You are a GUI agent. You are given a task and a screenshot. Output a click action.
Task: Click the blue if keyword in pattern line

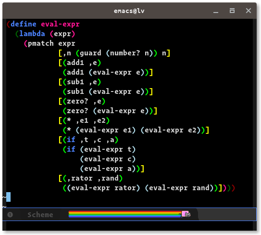coord(71,140)
